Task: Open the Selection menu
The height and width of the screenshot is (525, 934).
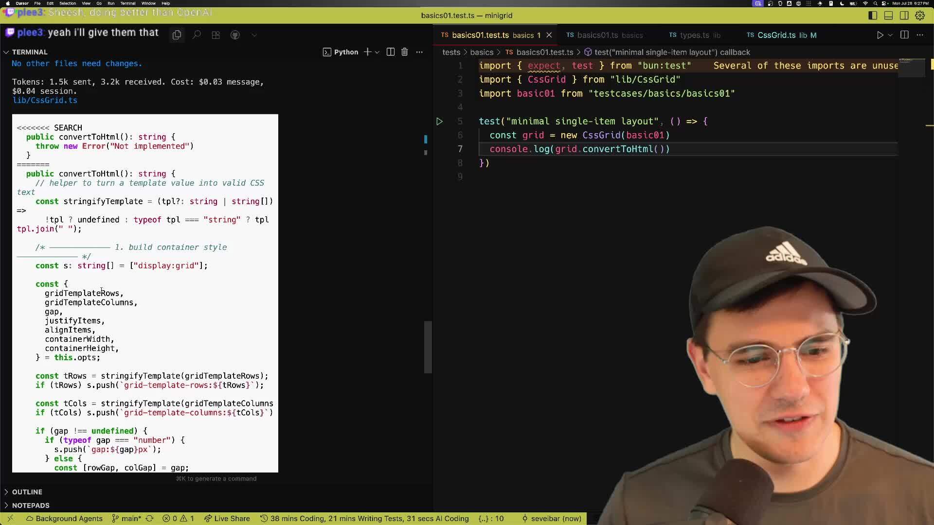Action: click(68, 3)
